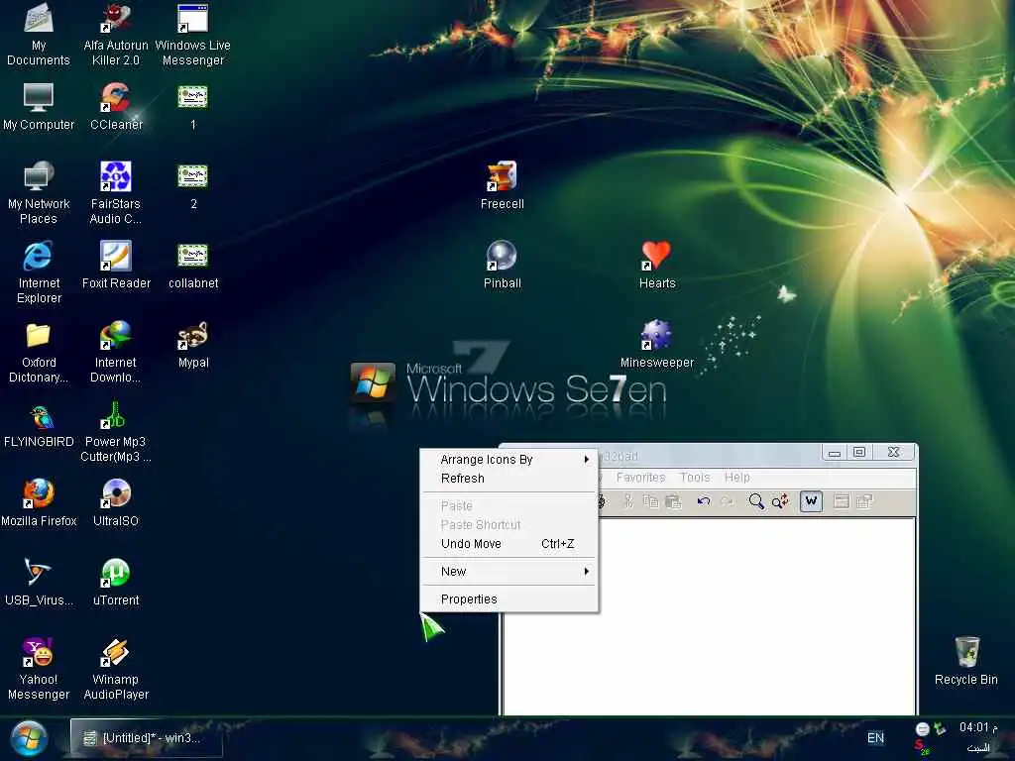Image resolution: width=1015 pixels, height=761 pixels.
Task: Click the safely remove hardware tray icon
Action: coord(940,728)
